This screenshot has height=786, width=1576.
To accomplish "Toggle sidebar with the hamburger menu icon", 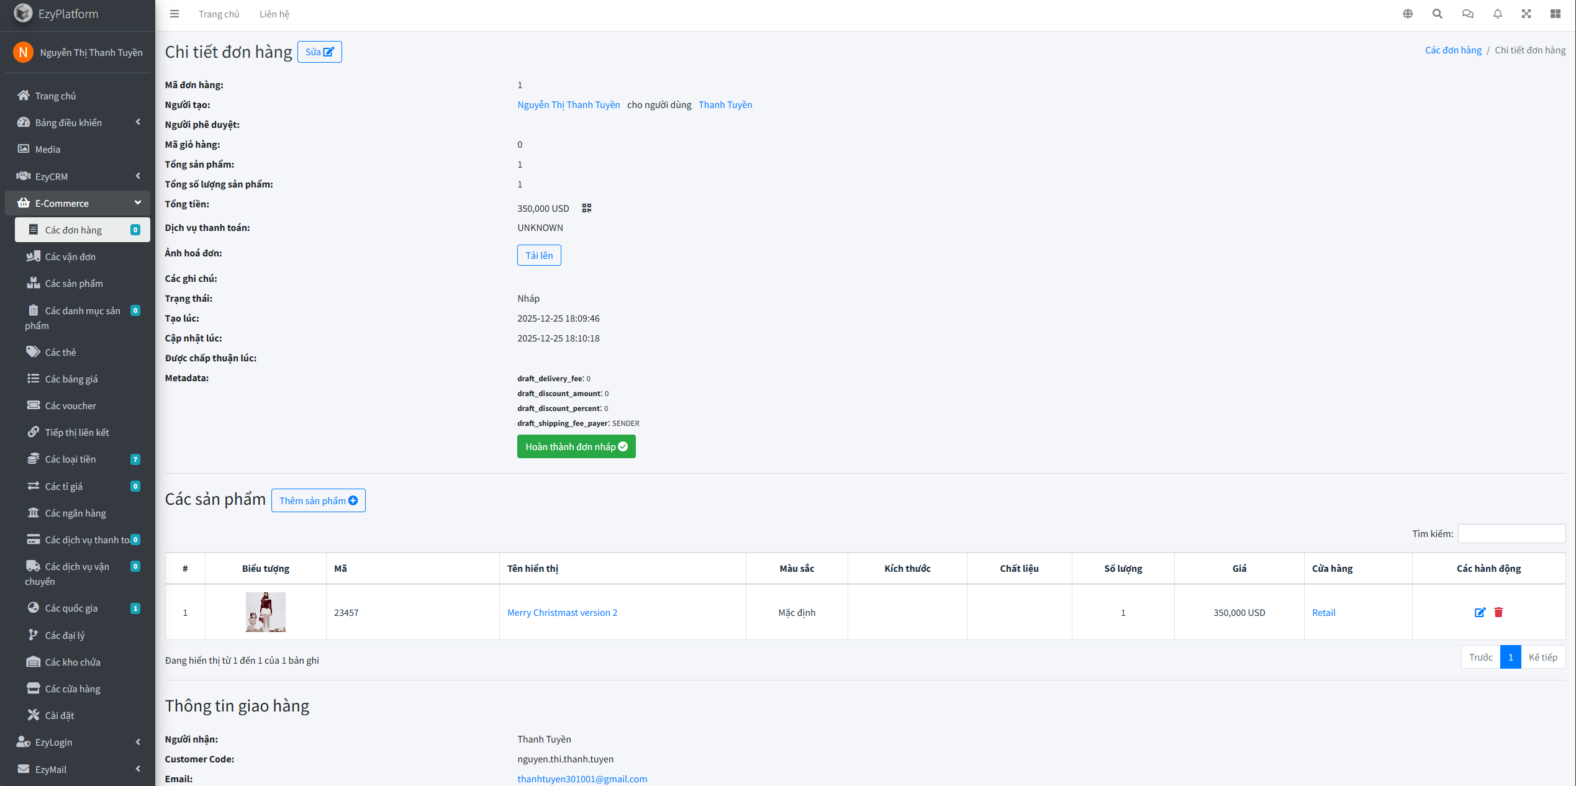I will [x=174, y=14].
